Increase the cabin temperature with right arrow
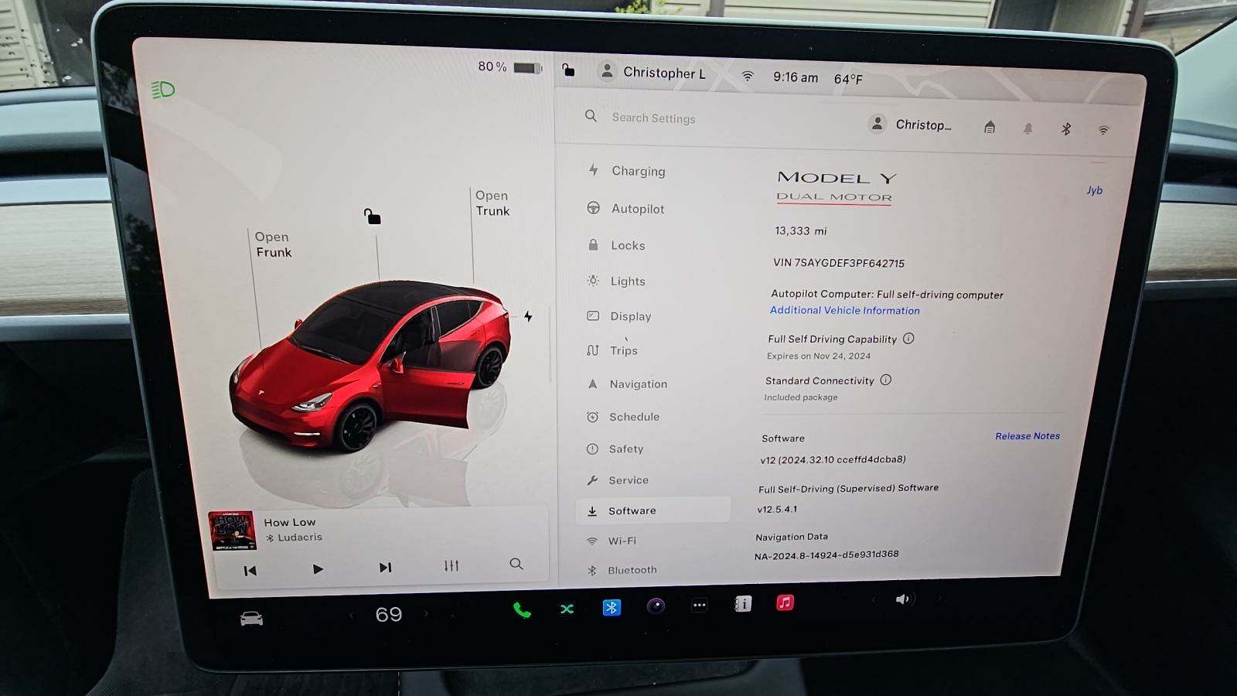The width and height of the screenshot is (1237, 696). (426, 614)
